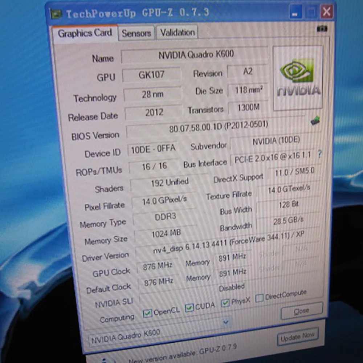Click the 'BIOS Version' label
363x363 pixels.
click(x=95, y=136)
